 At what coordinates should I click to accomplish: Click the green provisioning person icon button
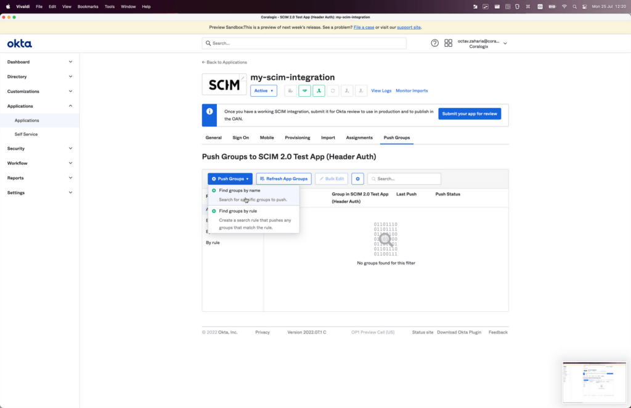click(319, 91)
